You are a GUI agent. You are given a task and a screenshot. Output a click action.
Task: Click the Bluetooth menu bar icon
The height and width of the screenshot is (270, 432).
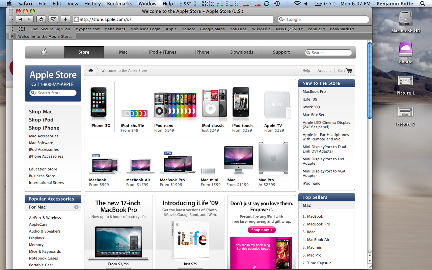(x=287, y=4)
